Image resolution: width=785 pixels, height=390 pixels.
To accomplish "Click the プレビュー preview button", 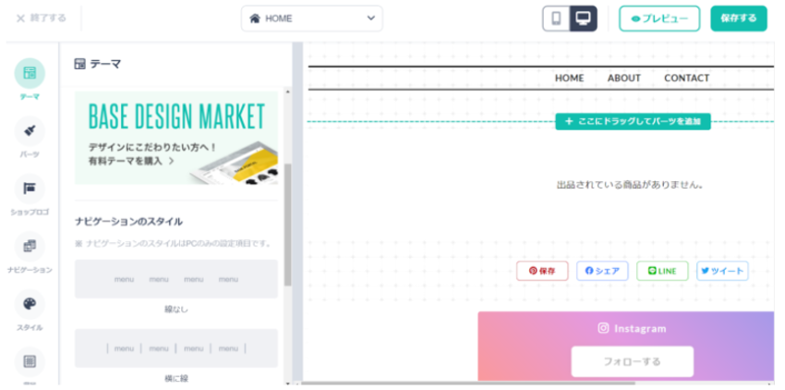I will point(659,18).
